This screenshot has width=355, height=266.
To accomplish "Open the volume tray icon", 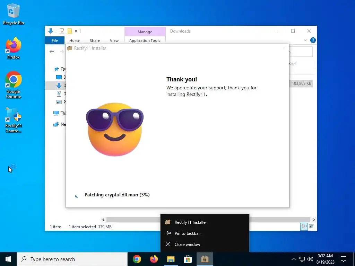I will (x=310, y=259).
